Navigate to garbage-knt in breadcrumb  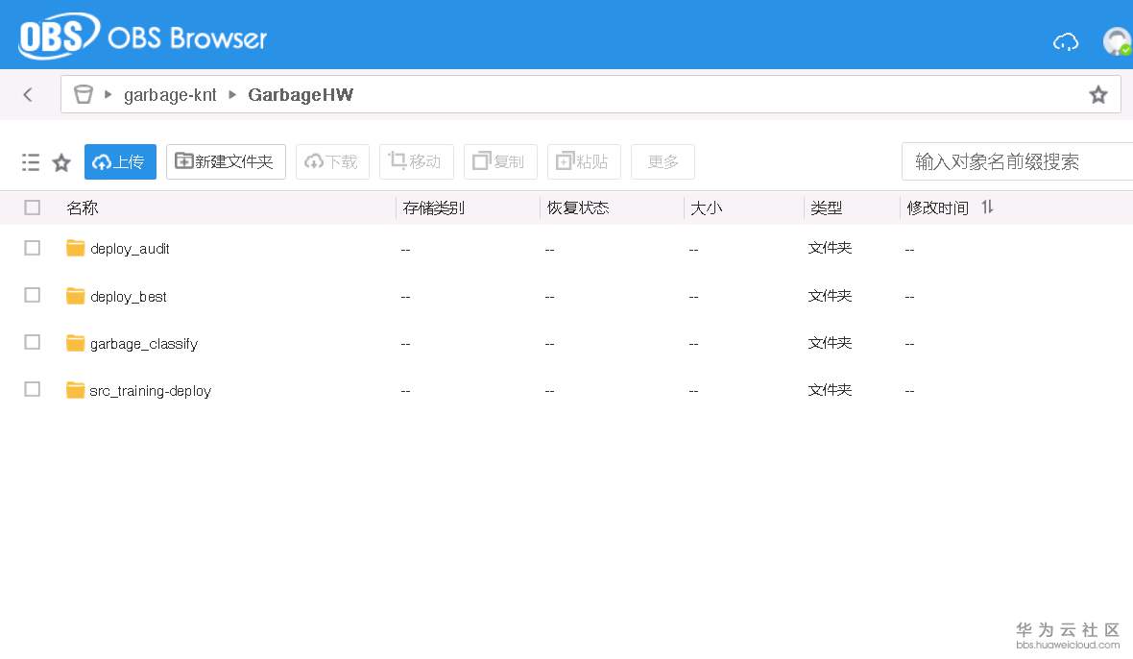pyautogui.click(x=170, y=95)
